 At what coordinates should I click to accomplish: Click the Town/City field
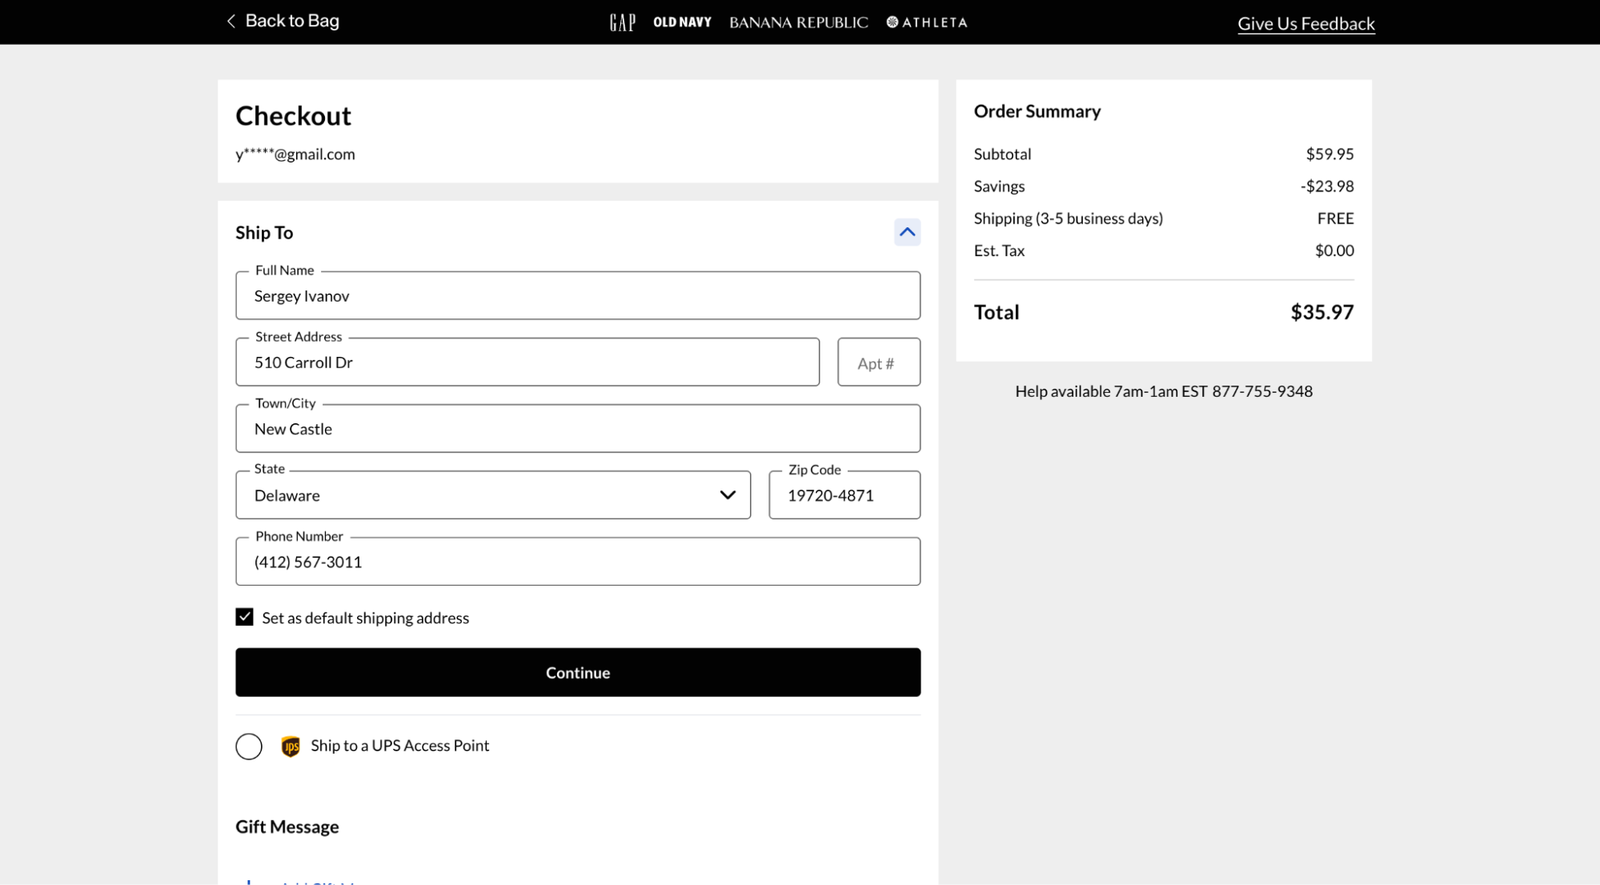point(577,429)
